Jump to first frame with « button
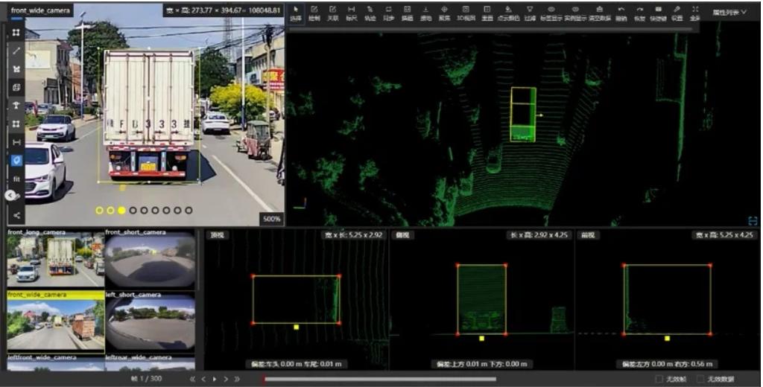 pos(193,379)
